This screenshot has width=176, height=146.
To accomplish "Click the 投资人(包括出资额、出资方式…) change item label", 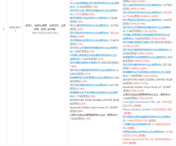I will [x=45, y=27].
